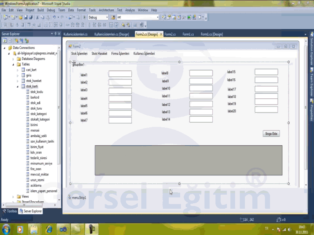The width and height of the screenshot is (314, 235).
Task: Click the text box next to label15
Action: (266, 72)
